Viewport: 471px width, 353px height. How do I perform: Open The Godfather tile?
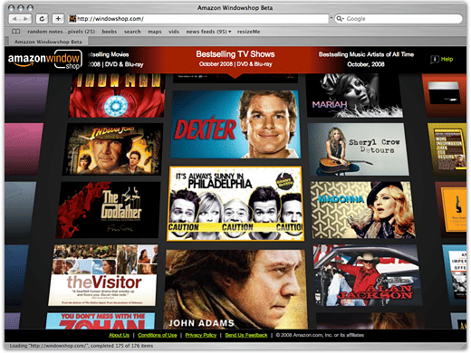[x=108, y=210]
